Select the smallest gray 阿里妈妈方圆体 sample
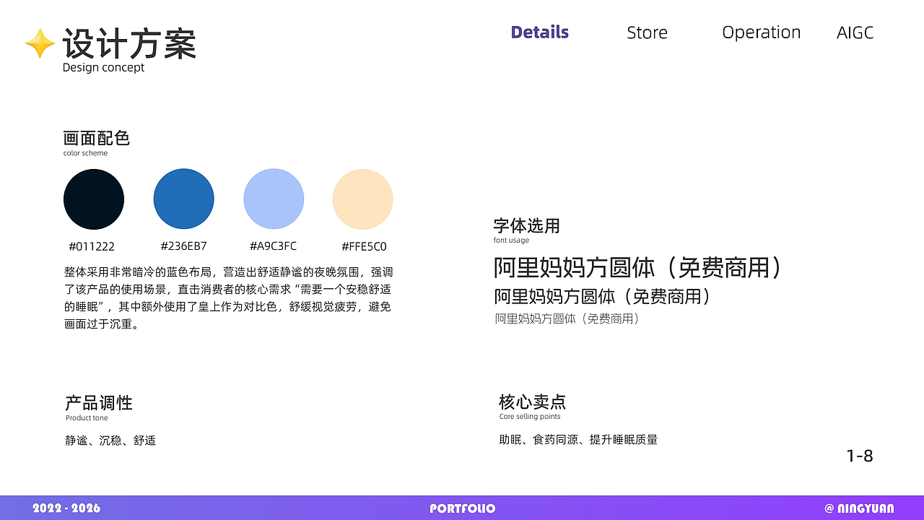Viewport: 924px width, 520px height. [567, 318]
